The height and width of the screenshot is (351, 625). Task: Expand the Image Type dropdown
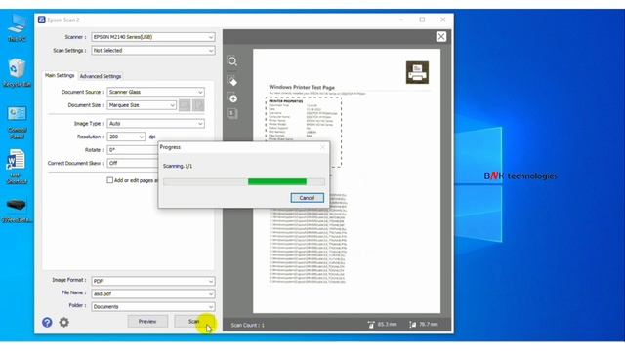(x=156, y=124)
